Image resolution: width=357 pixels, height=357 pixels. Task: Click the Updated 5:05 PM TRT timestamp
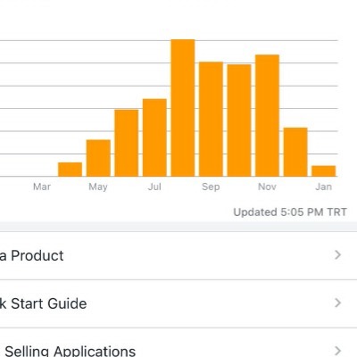(x=290, y=212)
